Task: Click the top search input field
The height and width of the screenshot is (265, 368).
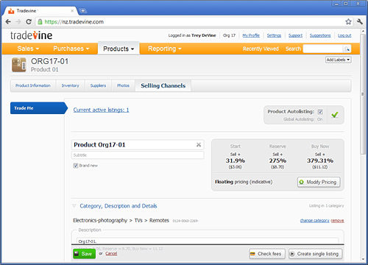Action: click(x=323, y=49)
